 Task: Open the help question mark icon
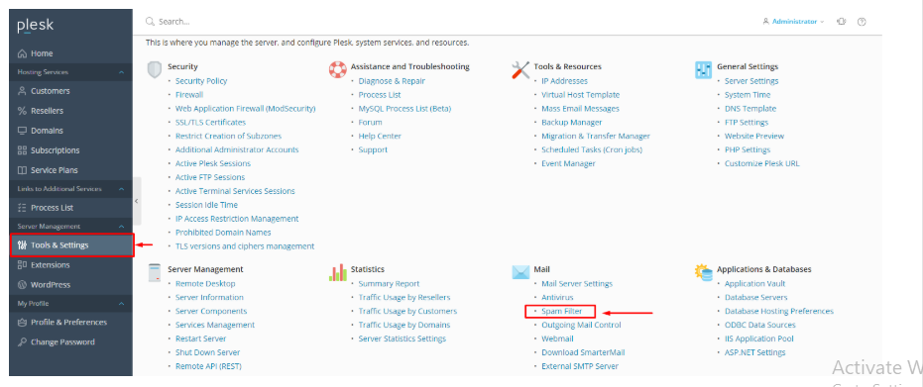[862, 22]
